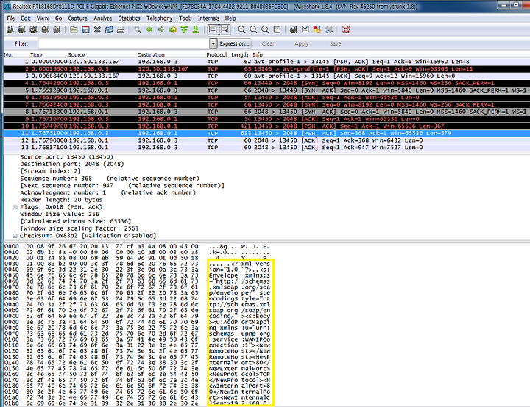The image size is (530, 407).
Task: Click the Save filter button
Action: (336, 43)
